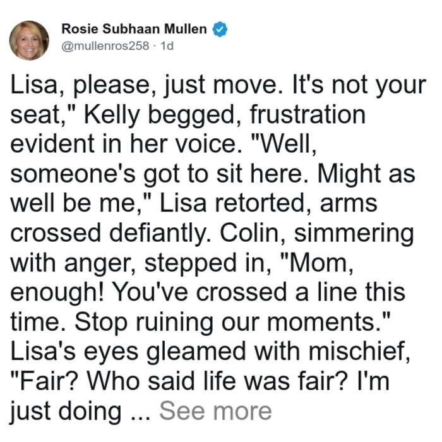Click the words "just doing" on last line
The width and height of the screenshot is (442, 442).
[x=66, y=412]
